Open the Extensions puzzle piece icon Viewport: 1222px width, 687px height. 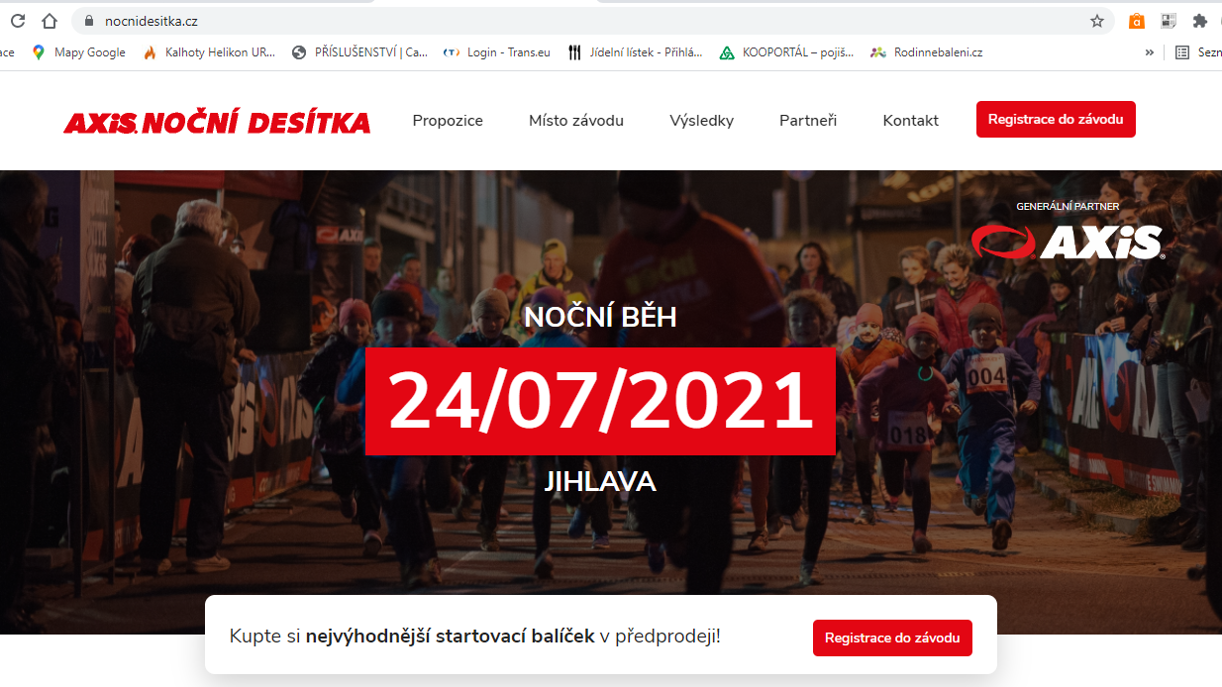tap(1200, 21)
